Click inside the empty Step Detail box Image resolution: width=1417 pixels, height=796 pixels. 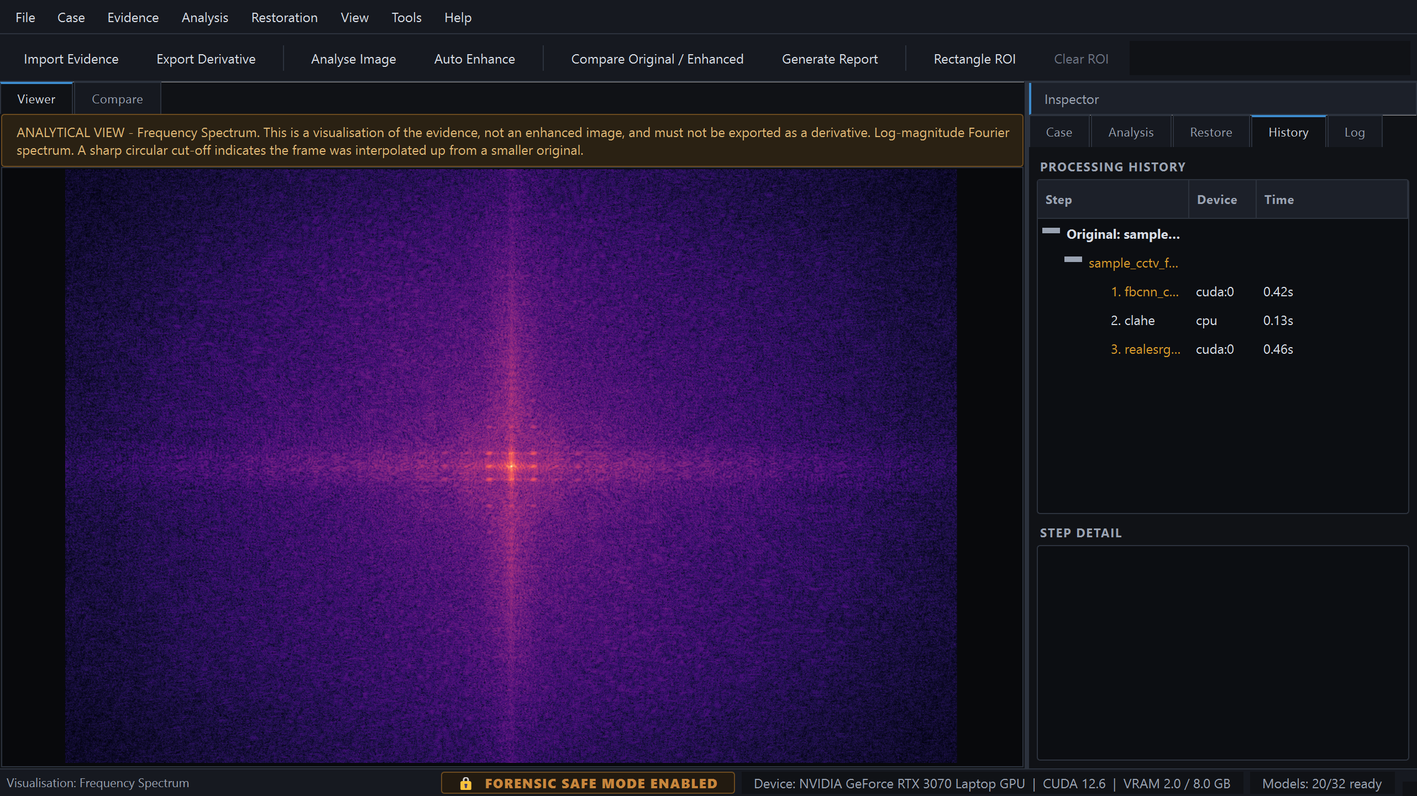[x=1222, y=653]
